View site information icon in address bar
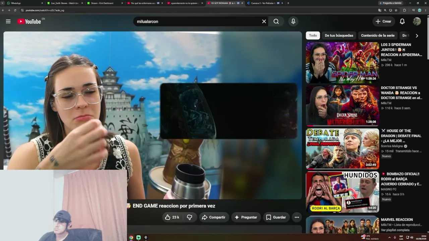 tap(22, 10)
